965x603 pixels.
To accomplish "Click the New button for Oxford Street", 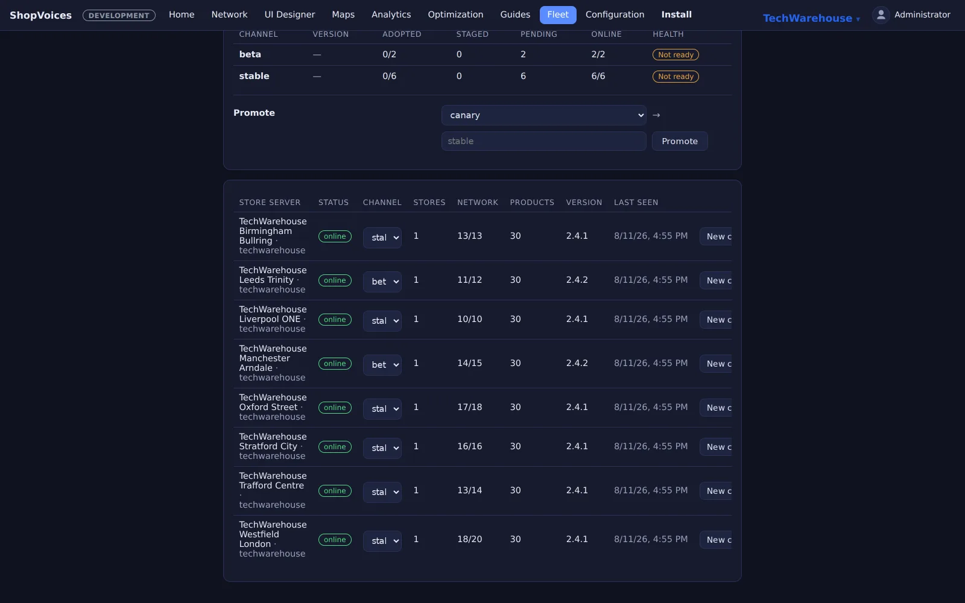I will [x=716, y=408].
